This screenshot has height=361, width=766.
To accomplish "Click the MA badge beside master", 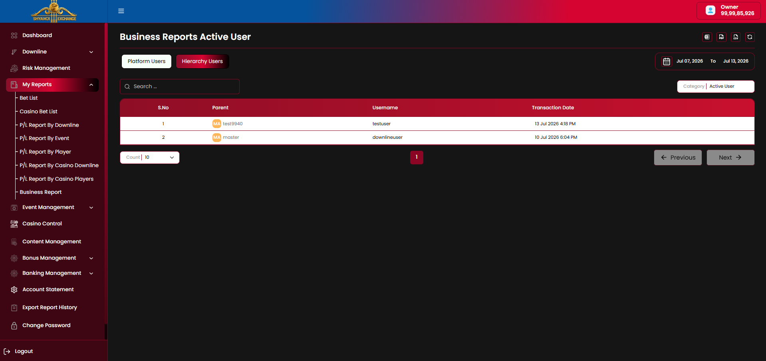I will (216, 137).
